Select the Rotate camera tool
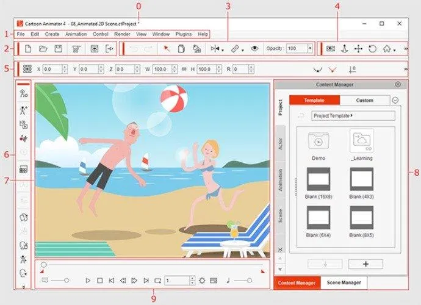The image size is (421, 305). click(x=372, y=49)
